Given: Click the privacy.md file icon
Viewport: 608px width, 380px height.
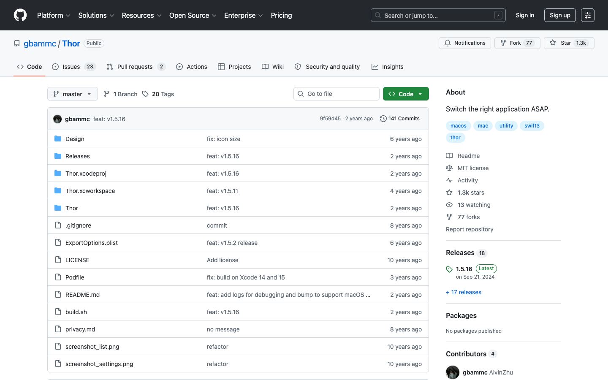Looking at the screenshot, I should point(58,329).
